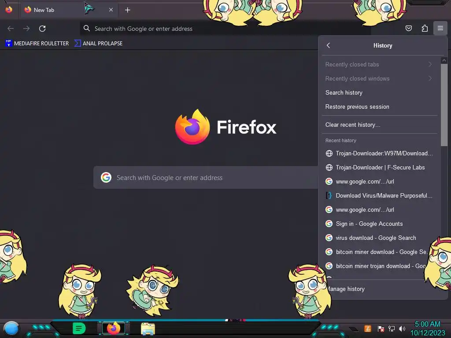
Task: Select the New Tab tab
Action: (x=69, y=10)
